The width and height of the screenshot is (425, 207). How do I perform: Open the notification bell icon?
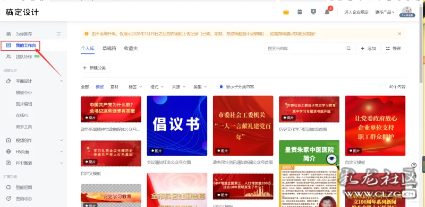coord(327,12)
